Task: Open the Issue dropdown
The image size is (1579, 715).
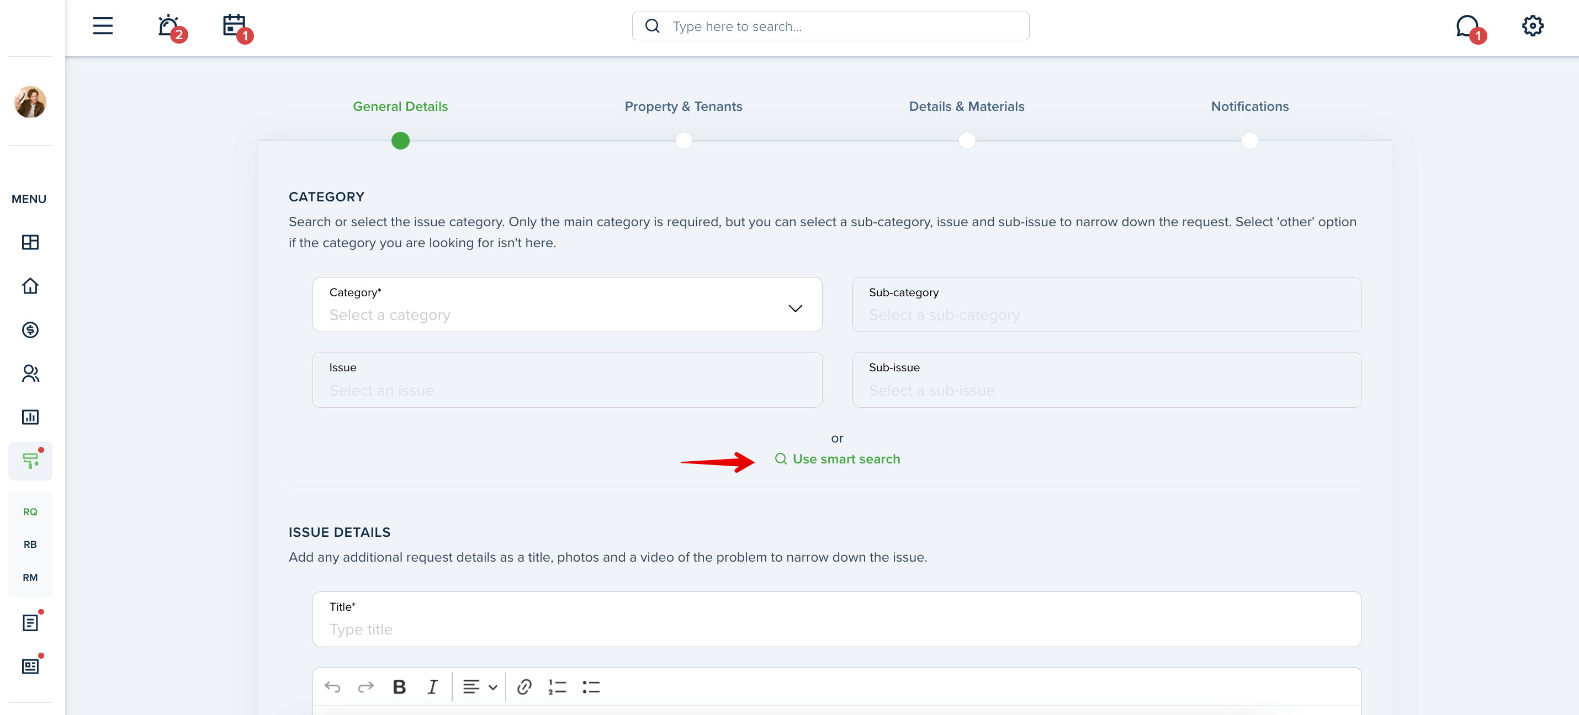Action: point(567,380)
